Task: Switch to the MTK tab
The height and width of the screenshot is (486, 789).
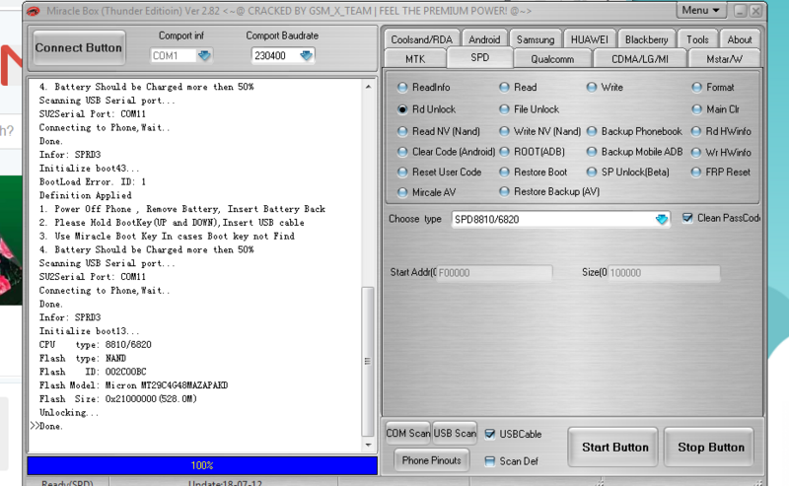Action: click(x=415, y=59)
